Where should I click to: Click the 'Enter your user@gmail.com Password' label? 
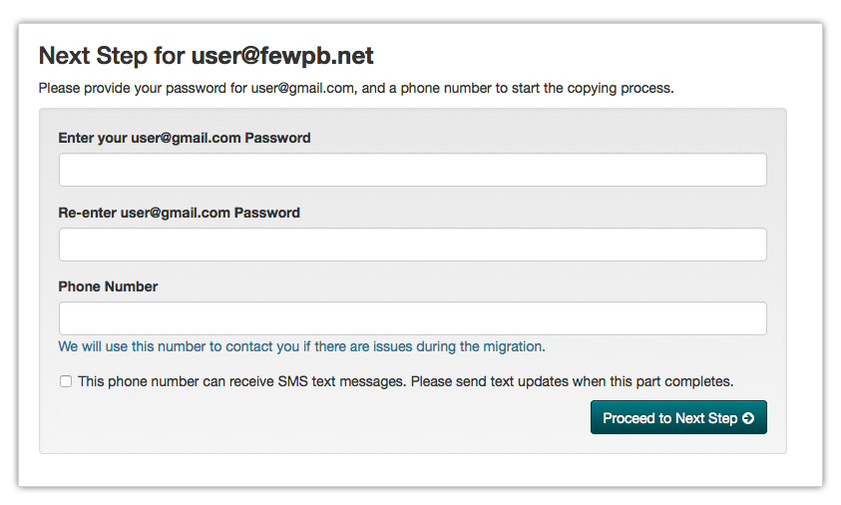pos(185,138)
